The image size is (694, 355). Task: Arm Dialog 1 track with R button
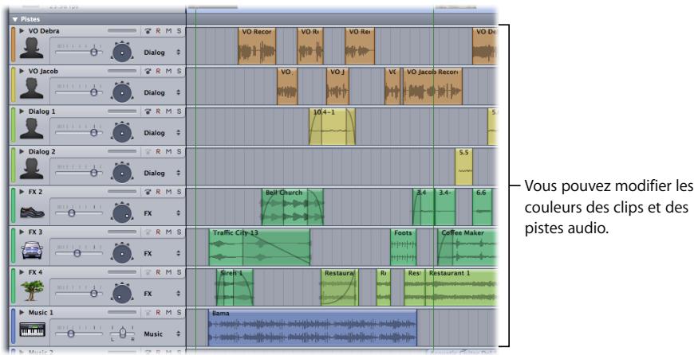tap(158, 111)
